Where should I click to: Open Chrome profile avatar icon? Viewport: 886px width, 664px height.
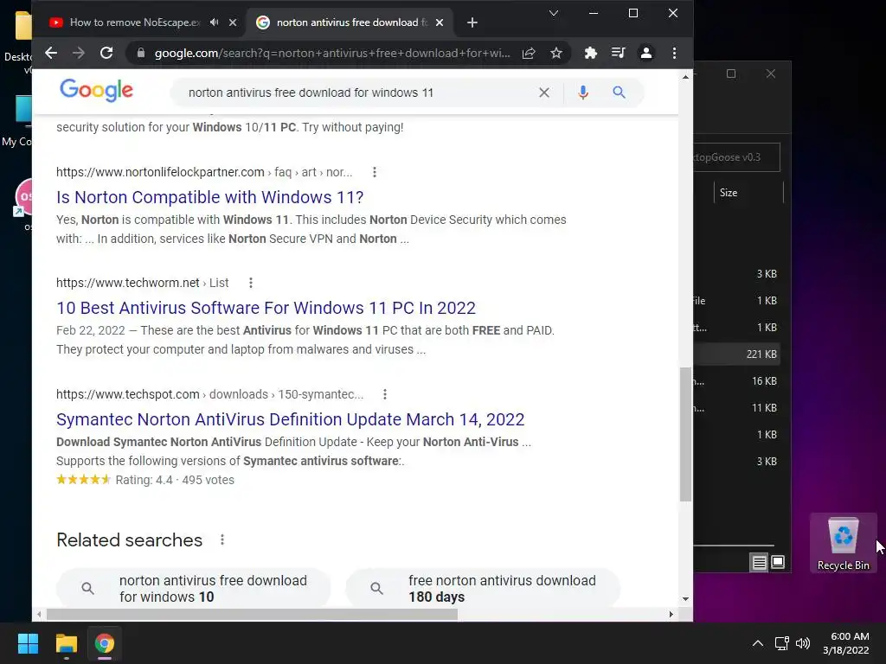645,53
